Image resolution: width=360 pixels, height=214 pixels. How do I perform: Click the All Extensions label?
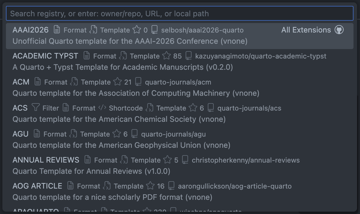(x=306, y=30)
